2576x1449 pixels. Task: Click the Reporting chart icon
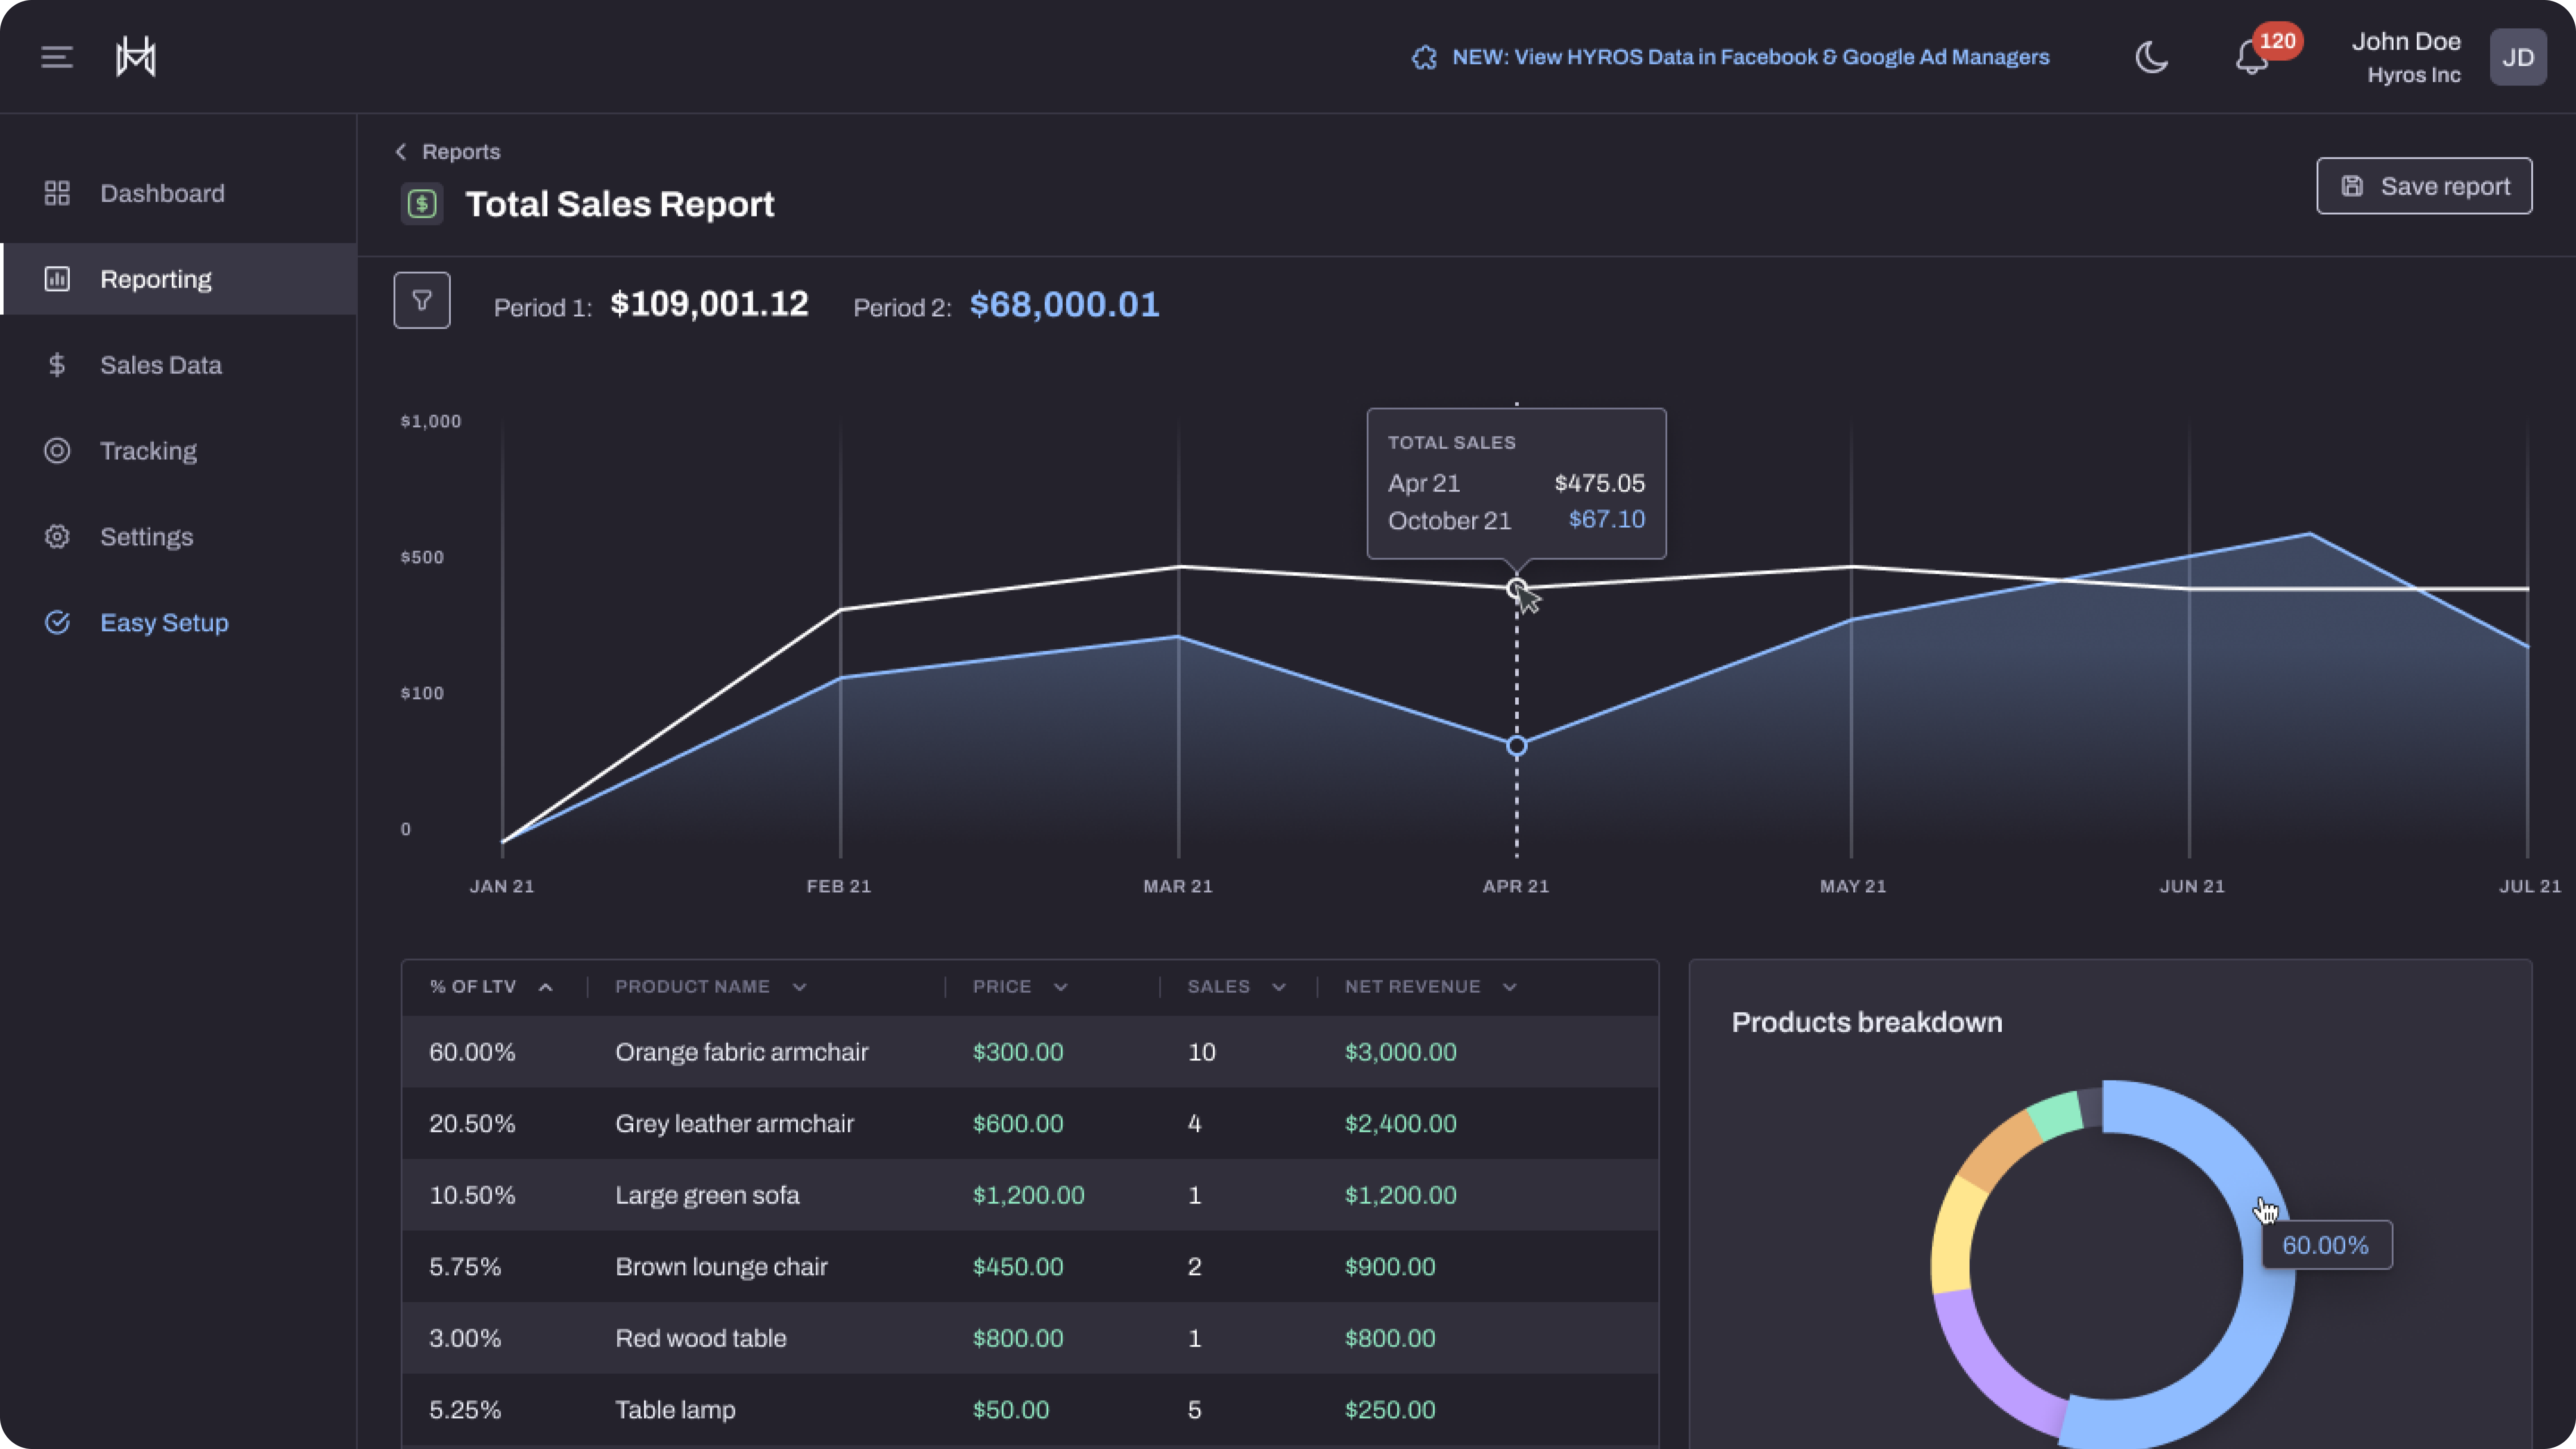57,279
